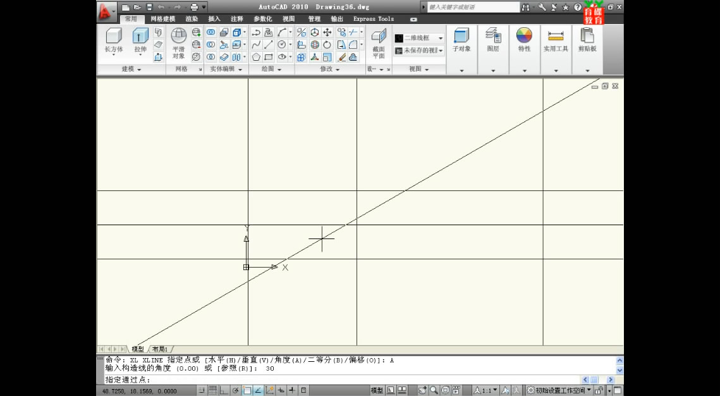Save drawing with the floppy disk icon
This screenshot has height=396, width=720.
coord(149,7)
